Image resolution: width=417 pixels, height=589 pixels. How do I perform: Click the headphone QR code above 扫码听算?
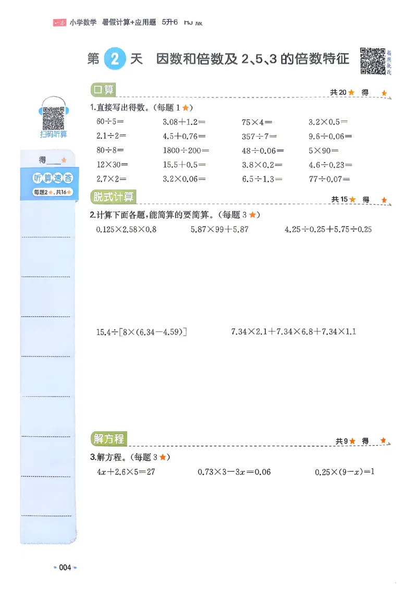point(53,118)
